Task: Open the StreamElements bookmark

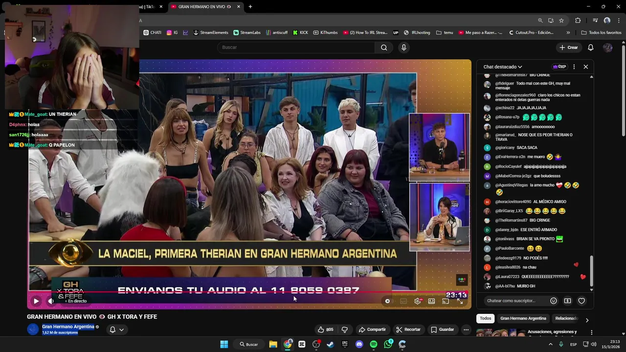Action: click(x=211, y=33)
